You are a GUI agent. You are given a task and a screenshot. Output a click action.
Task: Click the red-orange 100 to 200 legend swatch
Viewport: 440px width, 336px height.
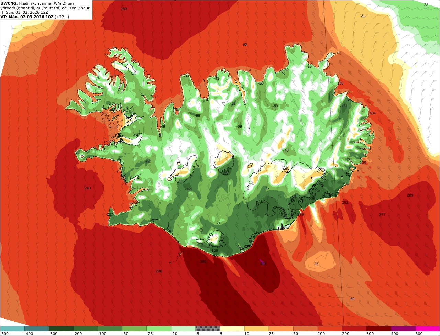330,328
